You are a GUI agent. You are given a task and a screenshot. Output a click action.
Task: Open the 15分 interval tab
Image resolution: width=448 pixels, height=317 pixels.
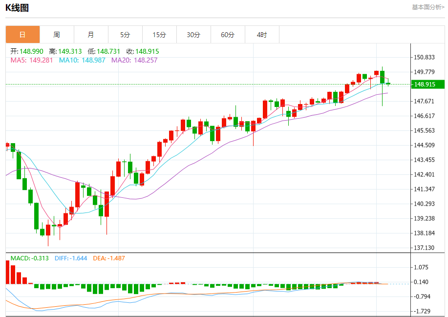click(x=159, y=35)
